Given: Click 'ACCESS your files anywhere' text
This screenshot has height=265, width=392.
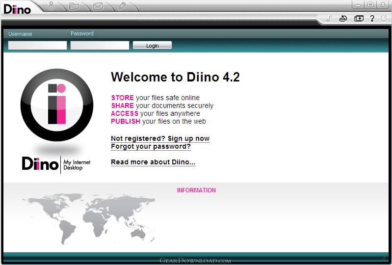Looking at the screenshot, I should [156, 113].
